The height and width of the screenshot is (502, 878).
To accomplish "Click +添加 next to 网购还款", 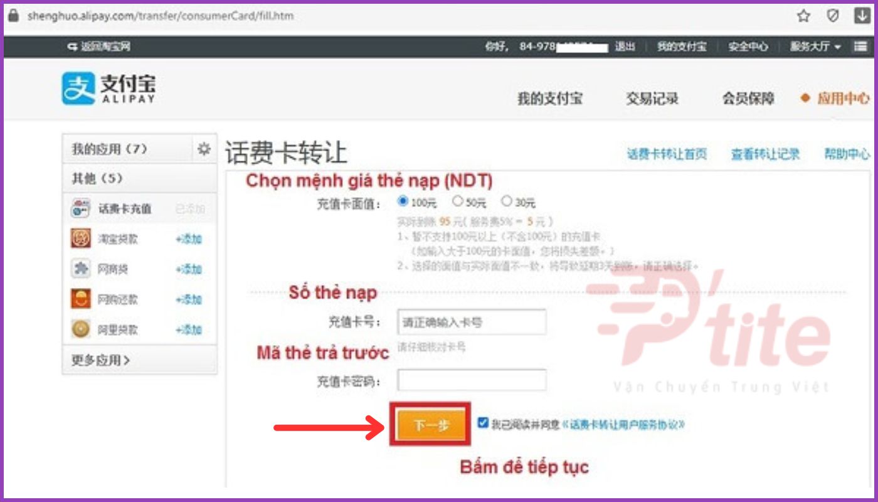I will pos(189,299).
